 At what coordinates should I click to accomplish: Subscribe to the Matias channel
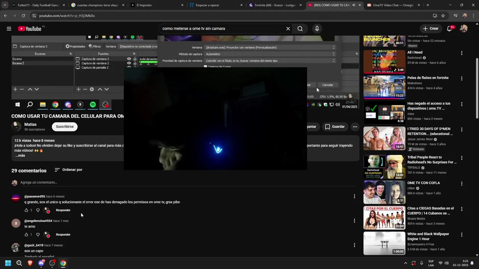(65, 127)
